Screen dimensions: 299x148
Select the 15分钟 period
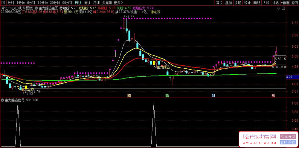point(42,3)
